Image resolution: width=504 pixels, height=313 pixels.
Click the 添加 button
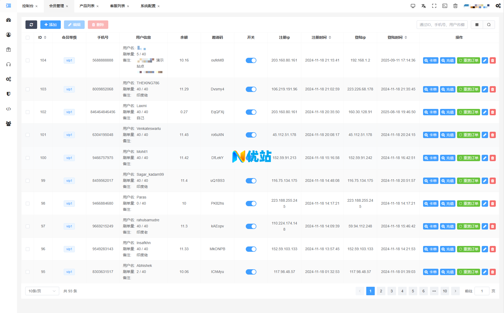tap(50, 25)
